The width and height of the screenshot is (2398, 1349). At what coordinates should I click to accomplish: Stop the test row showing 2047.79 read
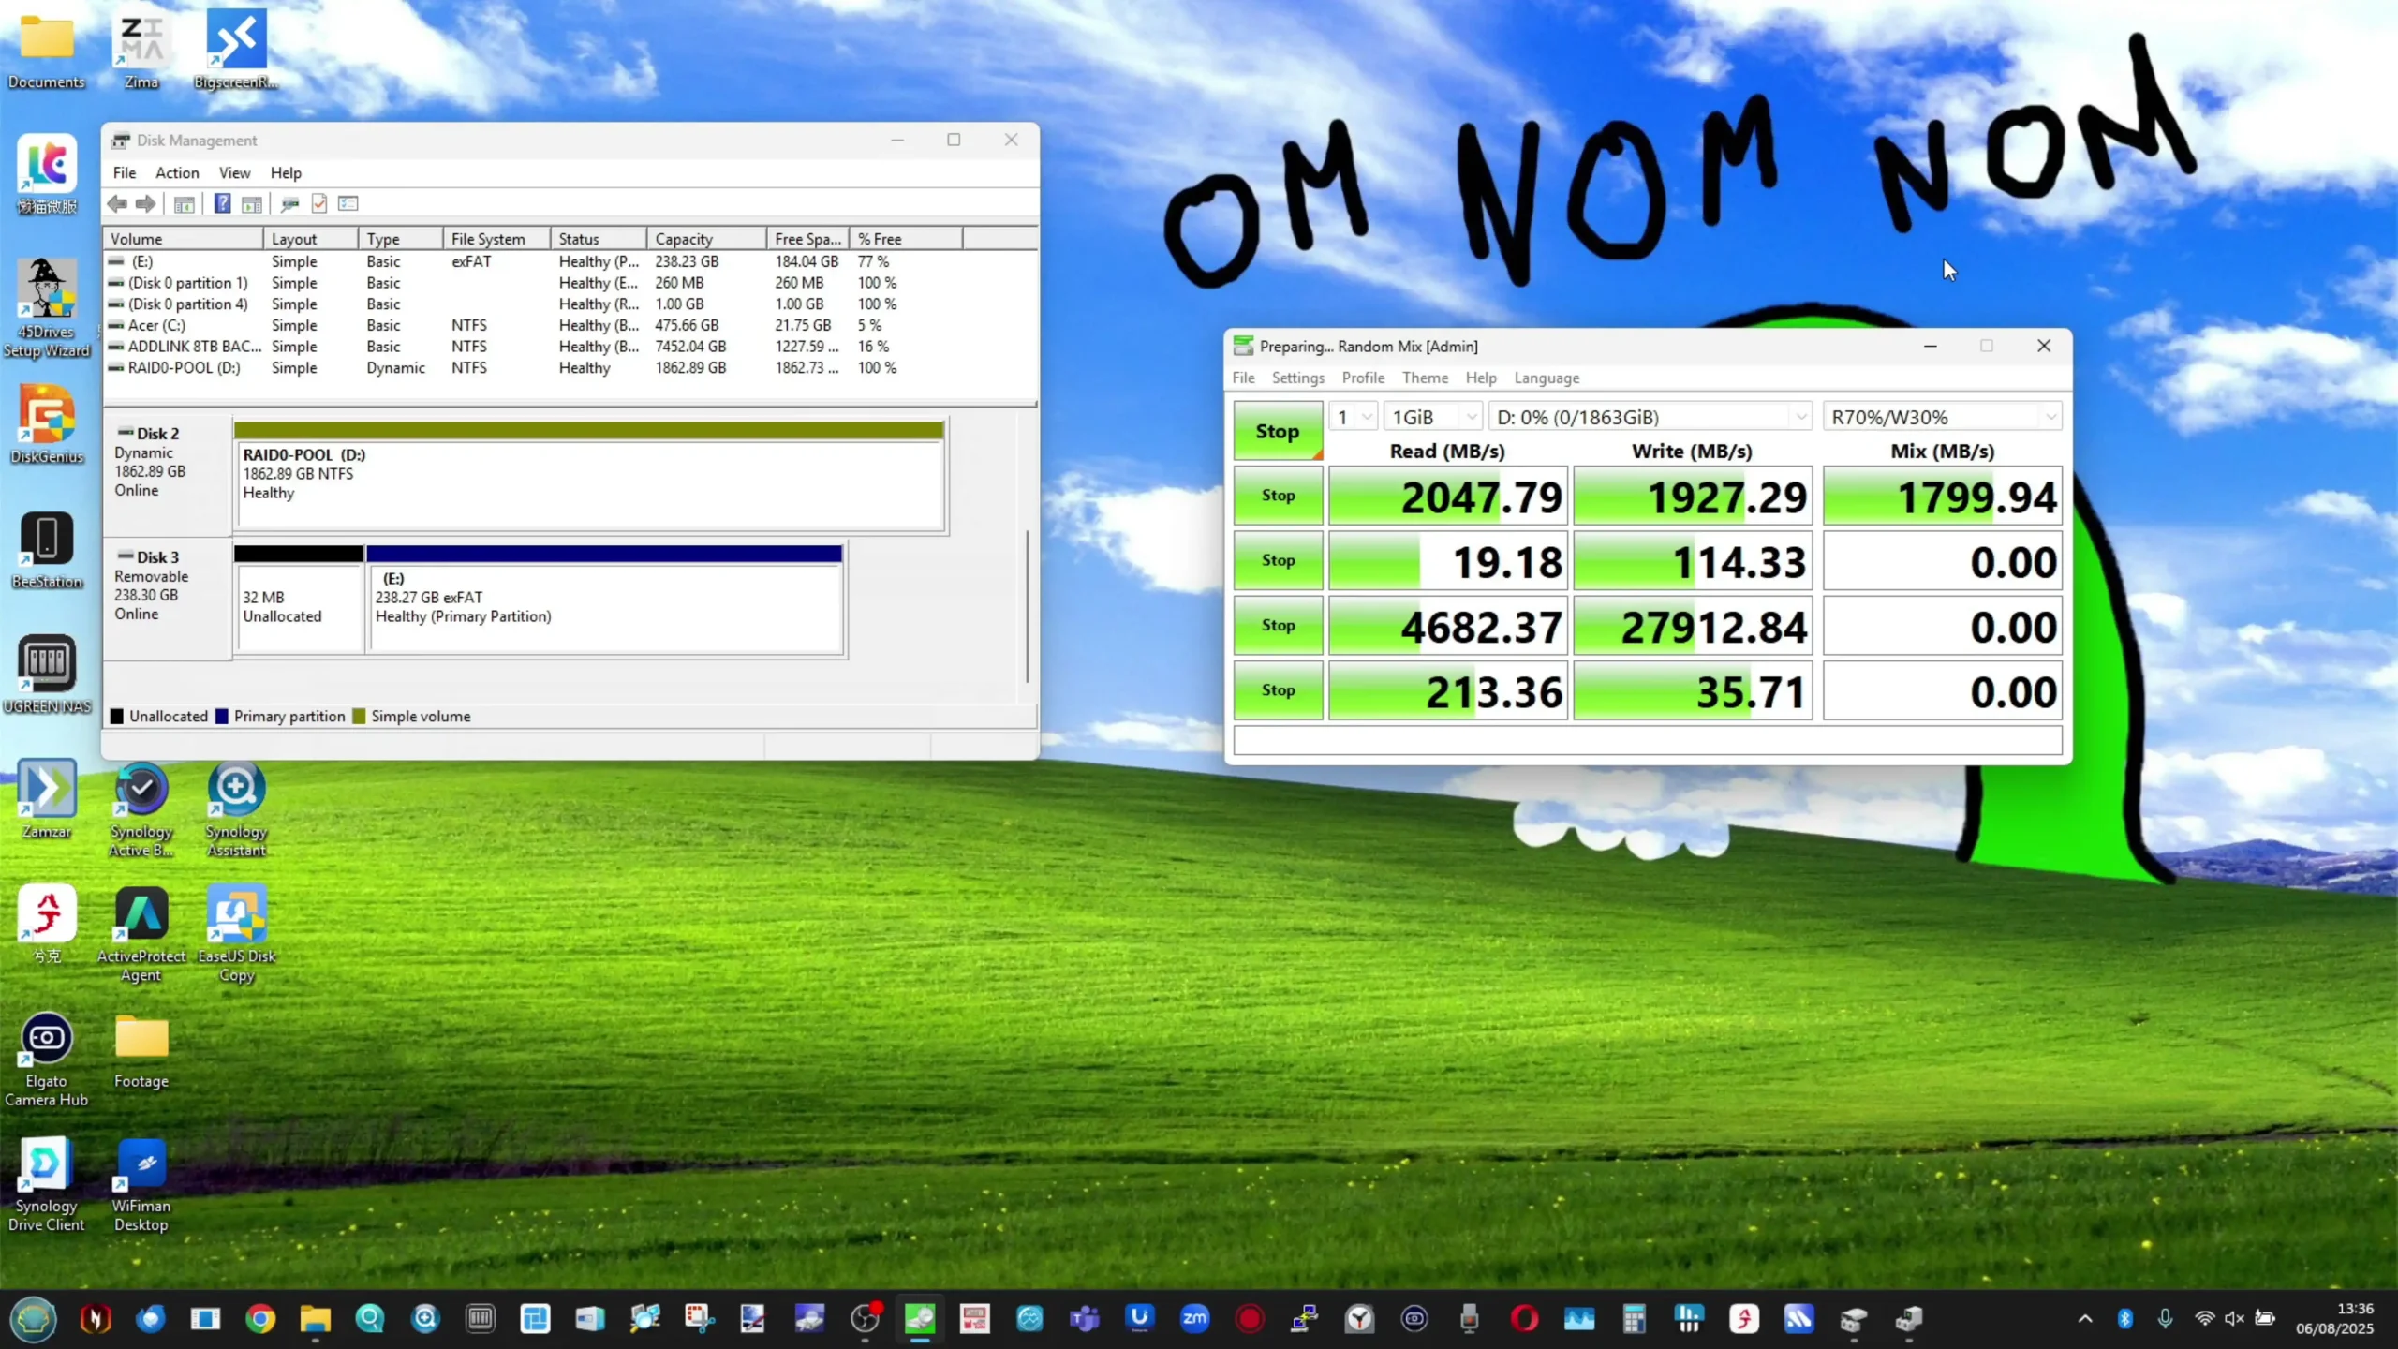click(x=1278, y=496)
